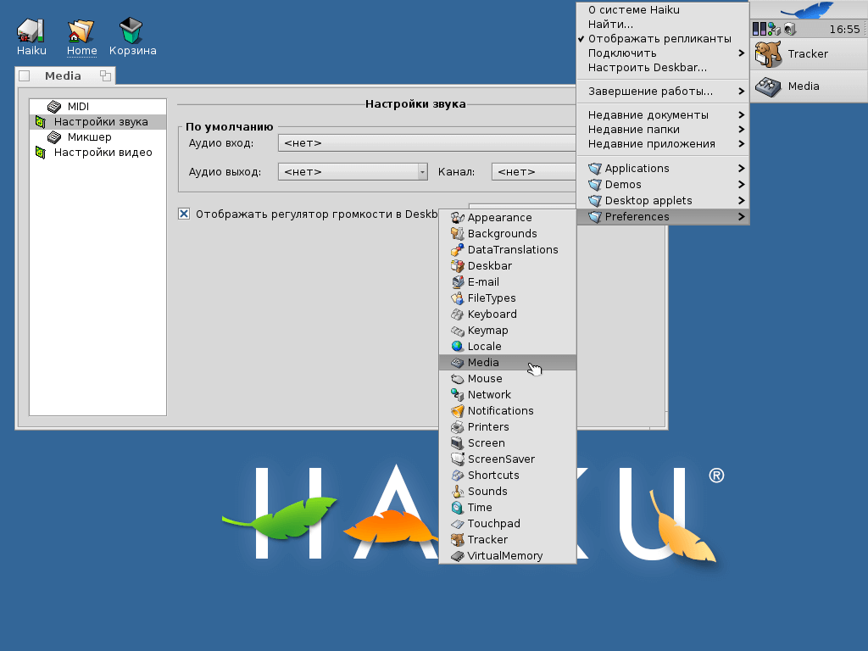The width and height of the screenshot is (868, 651).
Task: Select Микшер in Media sidebar
Action: click(x=98, y=136)
